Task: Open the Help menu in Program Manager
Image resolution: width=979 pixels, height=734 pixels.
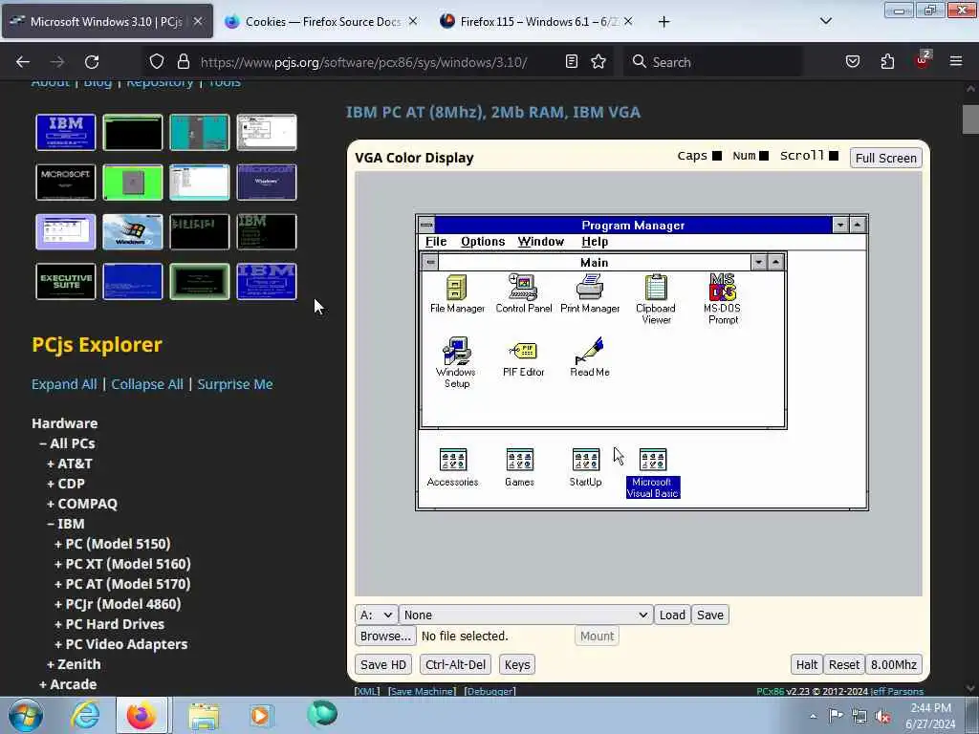Action: 595,242
